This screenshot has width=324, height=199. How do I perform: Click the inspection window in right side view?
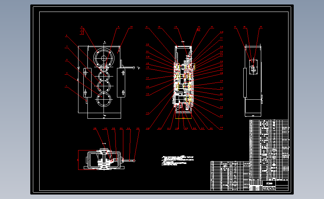pos(253,67)
